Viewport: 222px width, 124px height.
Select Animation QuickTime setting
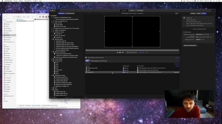61,77
